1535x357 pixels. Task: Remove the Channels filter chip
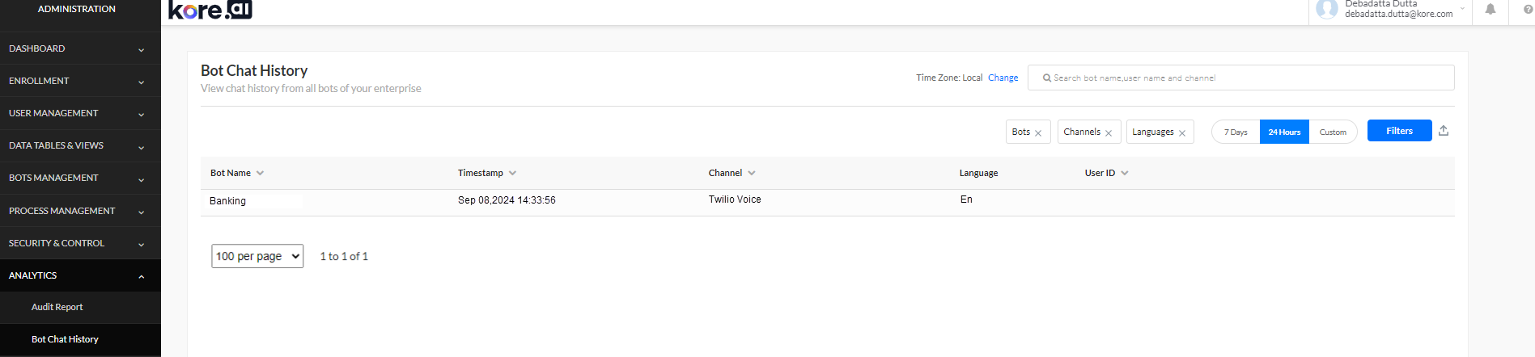tap(1109, 133)
